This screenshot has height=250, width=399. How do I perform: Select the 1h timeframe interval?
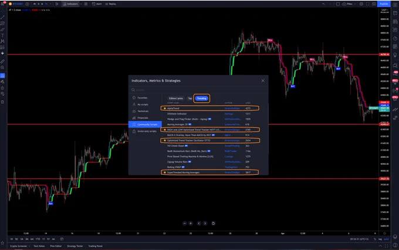click(x=46, y=4)
